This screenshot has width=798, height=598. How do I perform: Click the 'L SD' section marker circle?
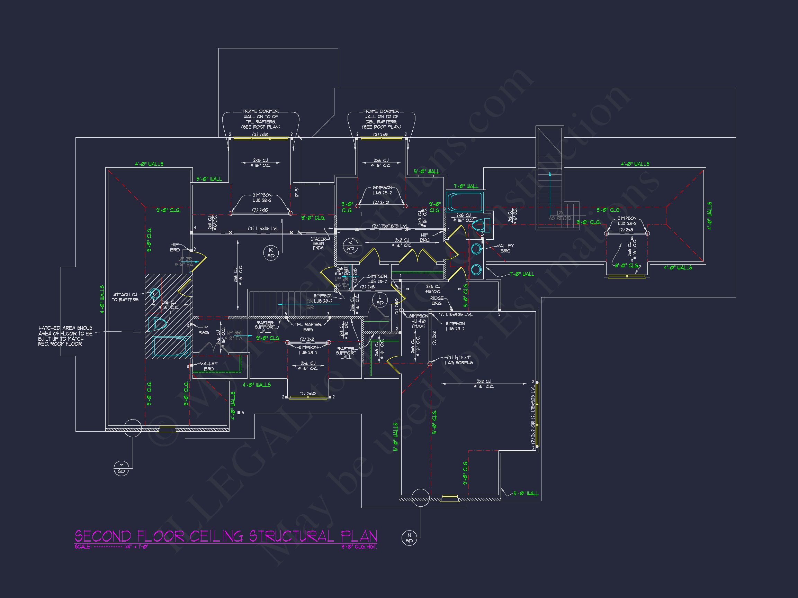(x=380, y=300)
